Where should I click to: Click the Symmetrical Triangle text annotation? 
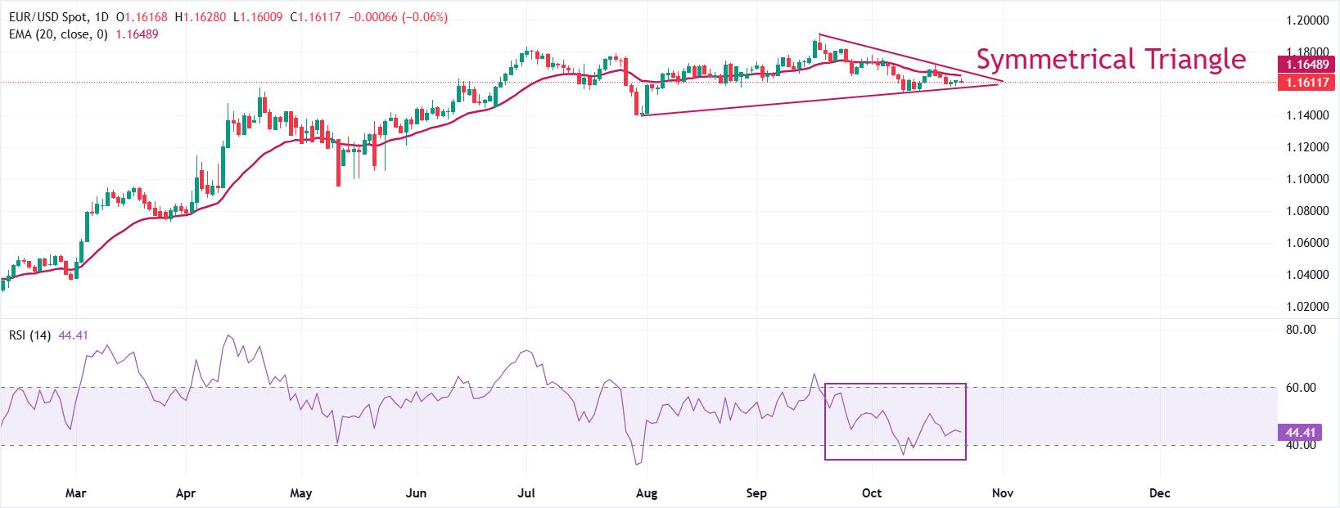[x=1111, y=59]
